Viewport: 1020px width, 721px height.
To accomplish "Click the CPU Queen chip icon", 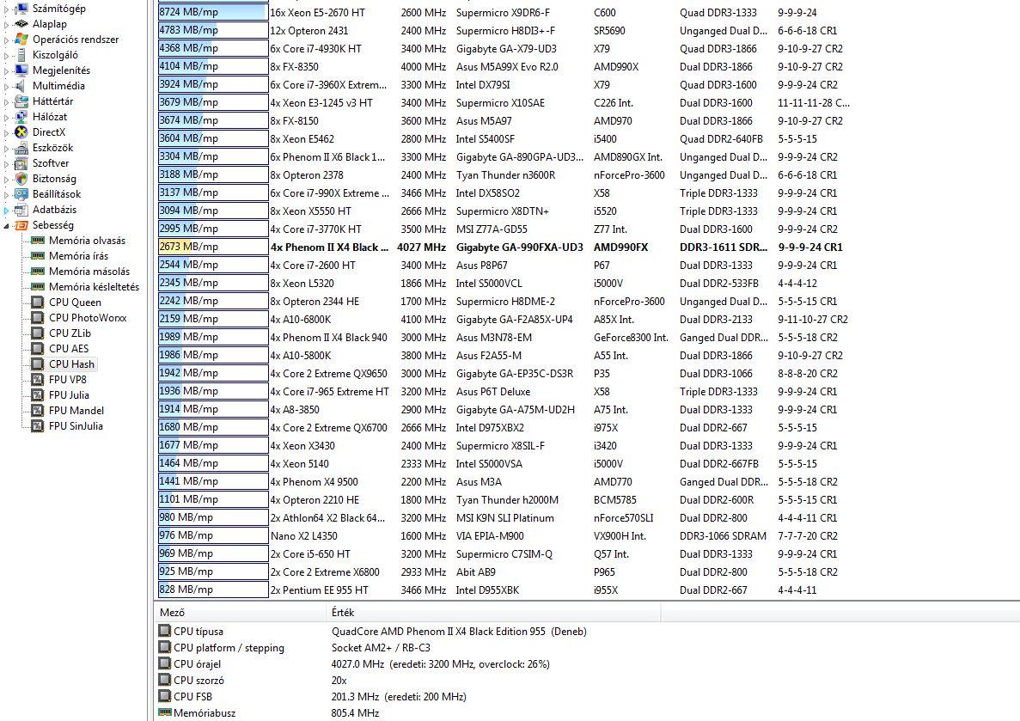I will pyautogui.click(x=38, y=302).
